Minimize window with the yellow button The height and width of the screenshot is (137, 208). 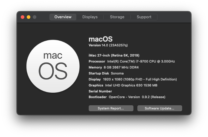tap(29, 17)
